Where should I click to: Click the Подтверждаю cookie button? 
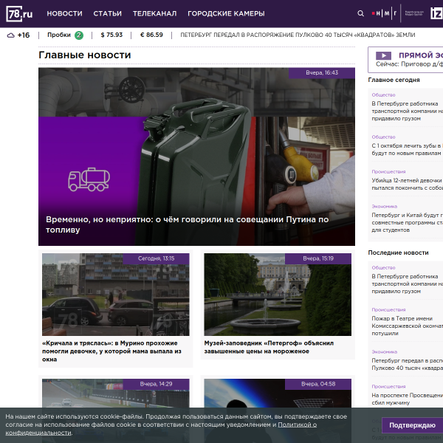(x=412, y=425)
